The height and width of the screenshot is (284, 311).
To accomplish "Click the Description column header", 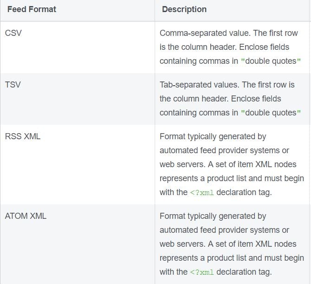I will pos(184,9).
